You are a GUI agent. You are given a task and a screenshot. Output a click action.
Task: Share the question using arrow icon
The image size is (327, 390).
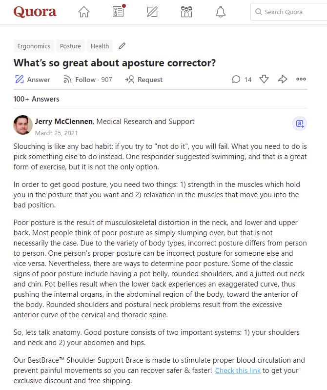coord(282,80)
